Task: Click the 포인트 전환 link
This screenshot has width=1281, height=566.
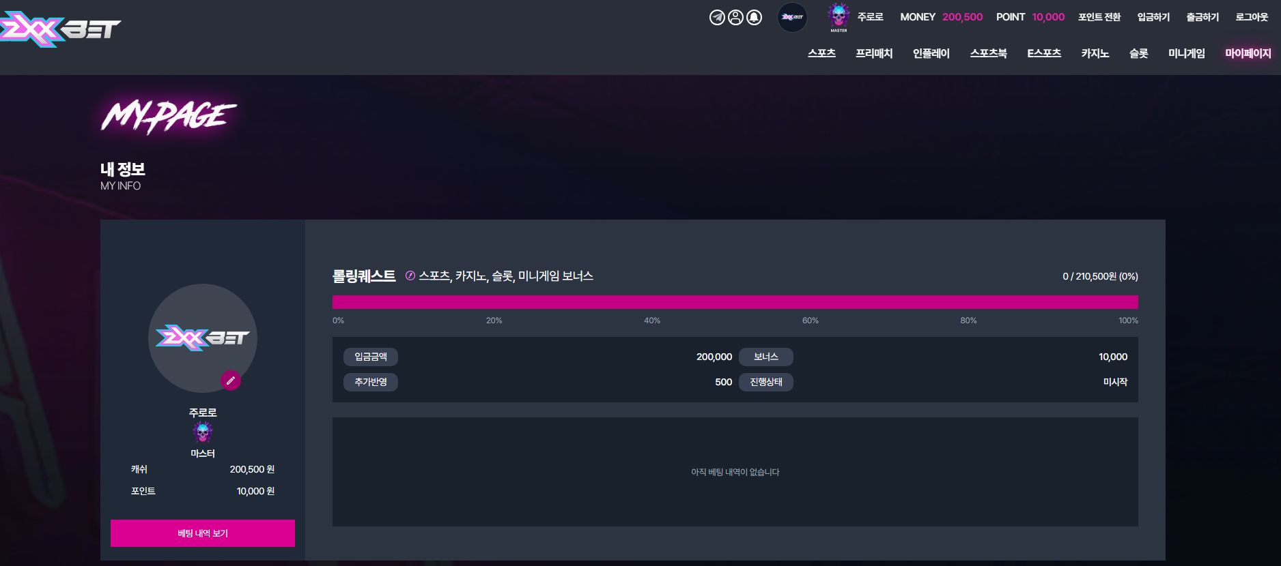Action: [1099, 17]
